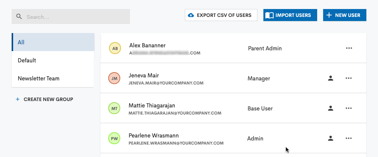Open more options for Pearlene Wrasmann
Image resolution: width=378 pixels, height=157 pixels.
point(349,139)
